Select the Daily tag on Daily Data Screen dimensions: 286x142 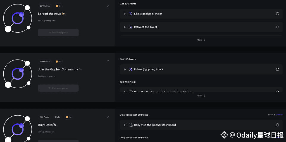coord(57,117)
